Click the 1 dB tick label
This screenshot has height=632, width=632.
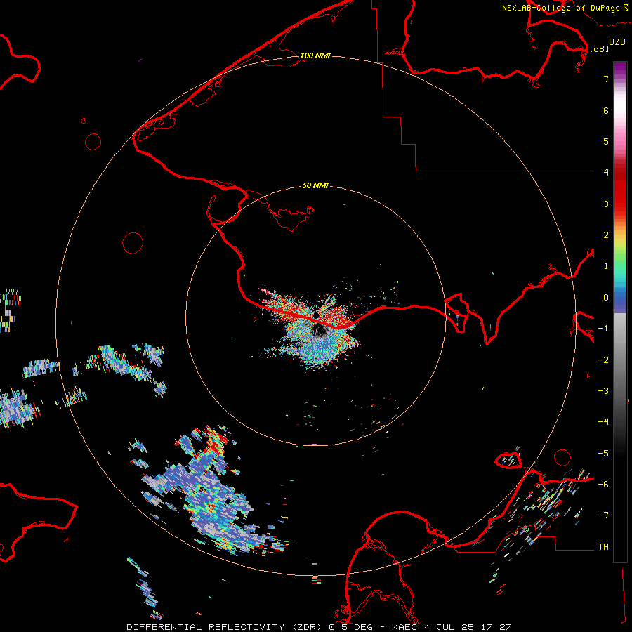[x=606, y=266]
